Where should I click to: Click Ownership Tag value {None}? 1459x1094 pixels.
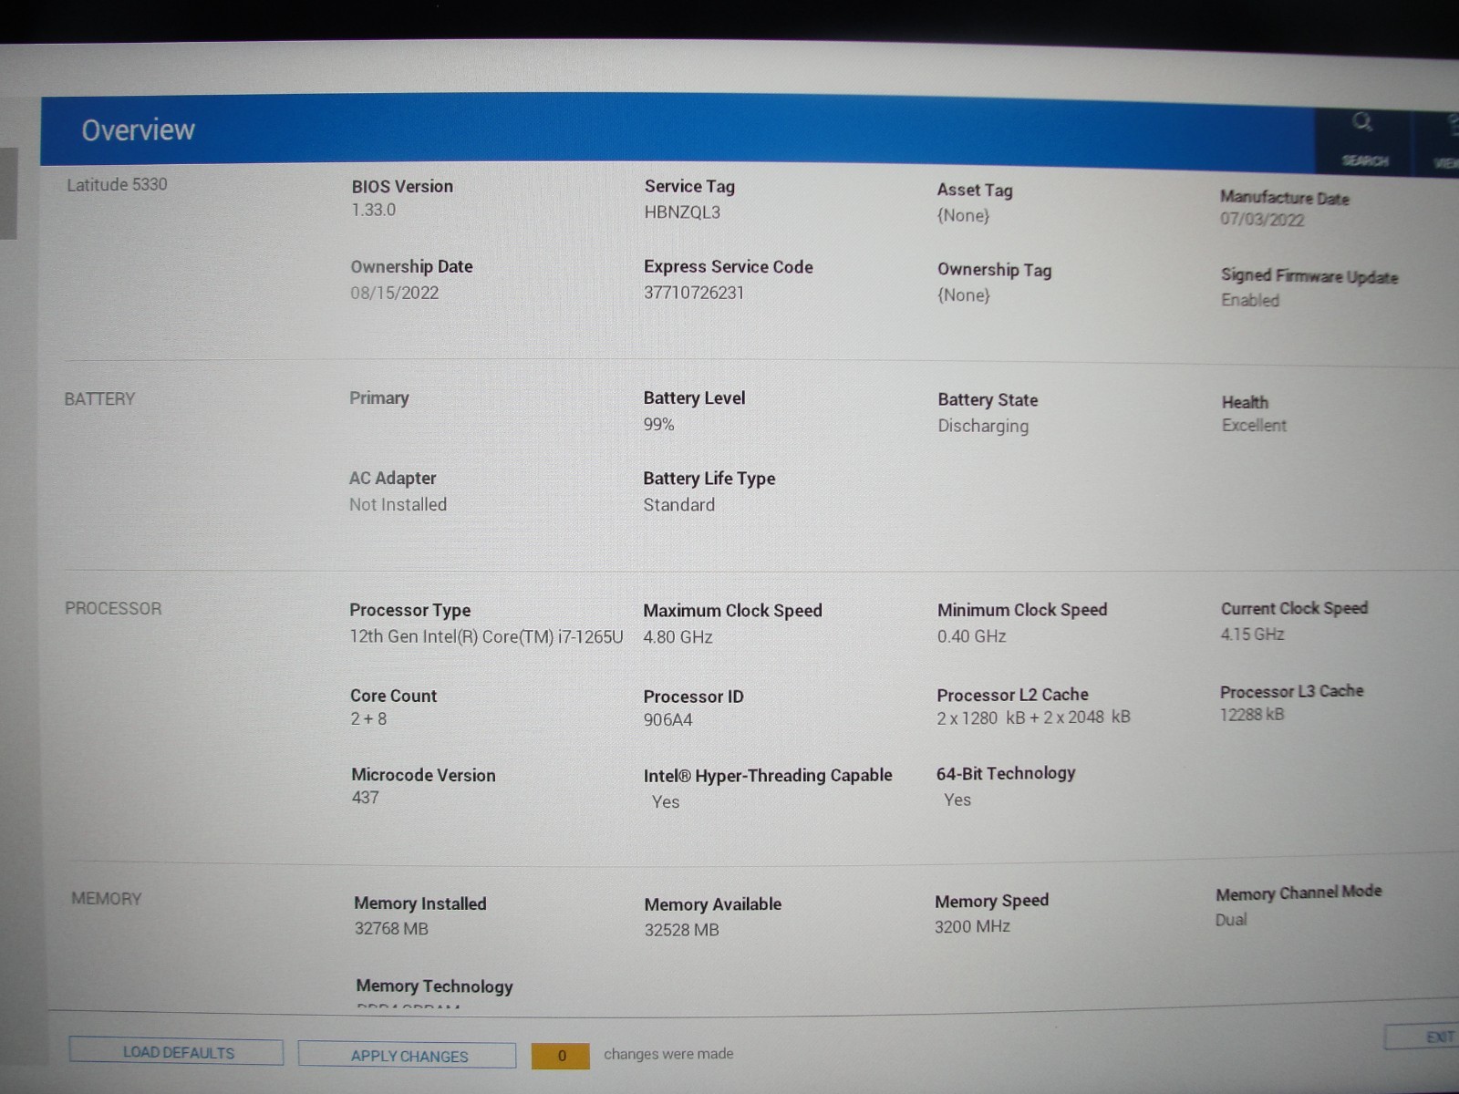click(x=964, y=295)
